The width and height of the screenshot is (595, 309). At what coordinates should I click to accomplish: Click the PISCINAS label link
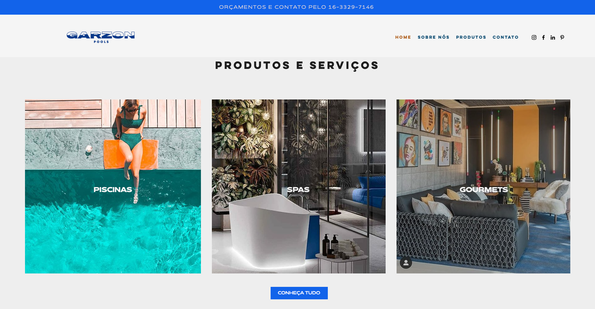(113, 190)
